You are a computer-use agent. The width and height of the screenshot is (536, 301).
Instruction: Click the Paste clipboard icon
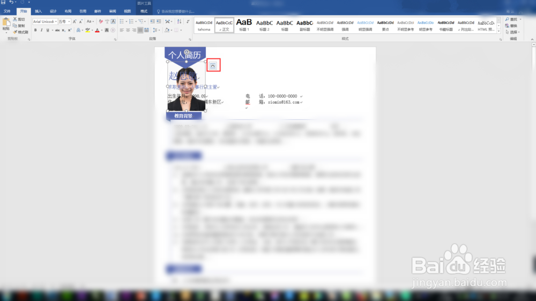[6, 23]
